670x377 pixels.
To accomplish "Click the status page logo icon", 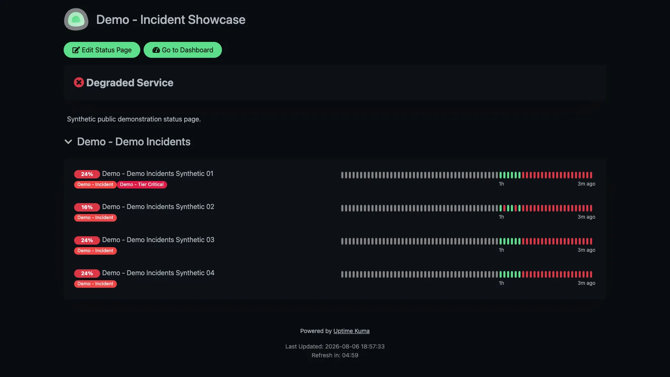I will (76, 19).
